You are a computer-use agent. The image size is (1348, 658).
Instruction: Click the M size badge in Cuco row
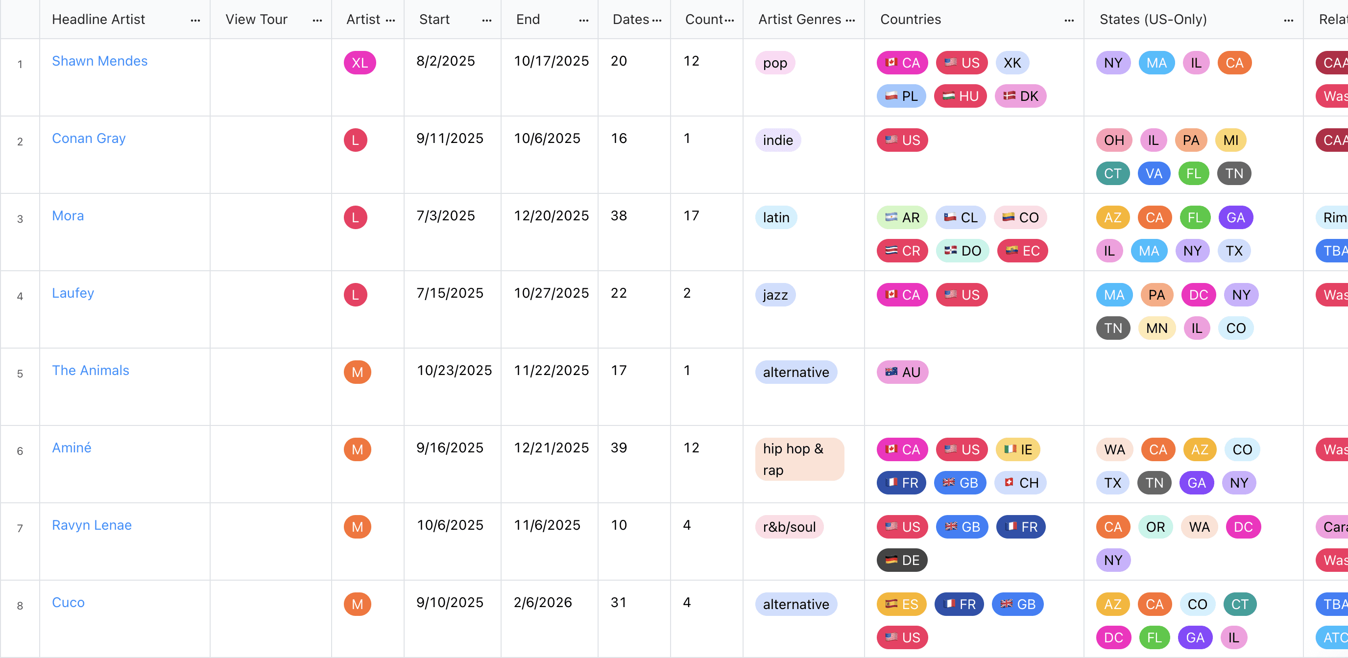click(357, 605)
